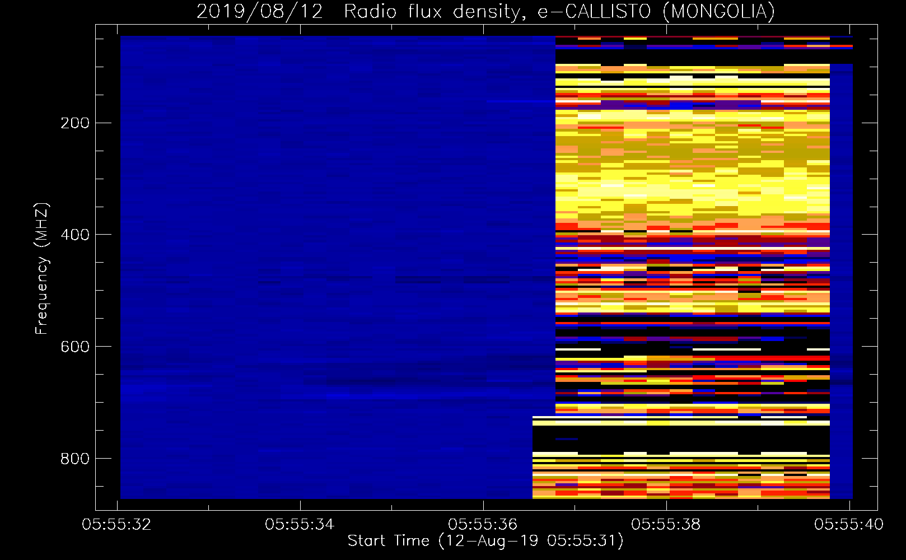Click the '200' frequency tick label

[x=75, y=123]
